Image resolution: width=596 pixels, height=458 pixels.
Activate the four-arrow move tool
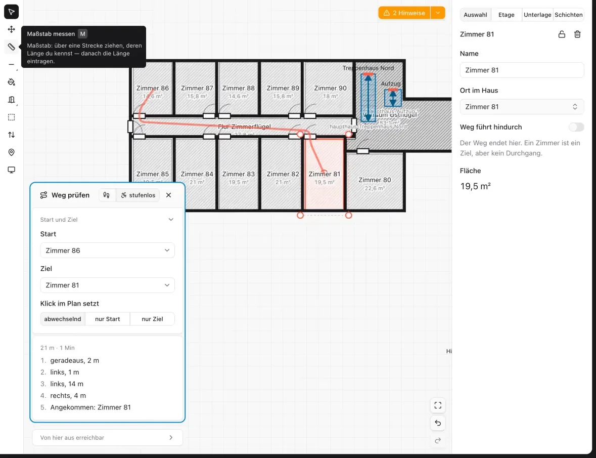12,29
